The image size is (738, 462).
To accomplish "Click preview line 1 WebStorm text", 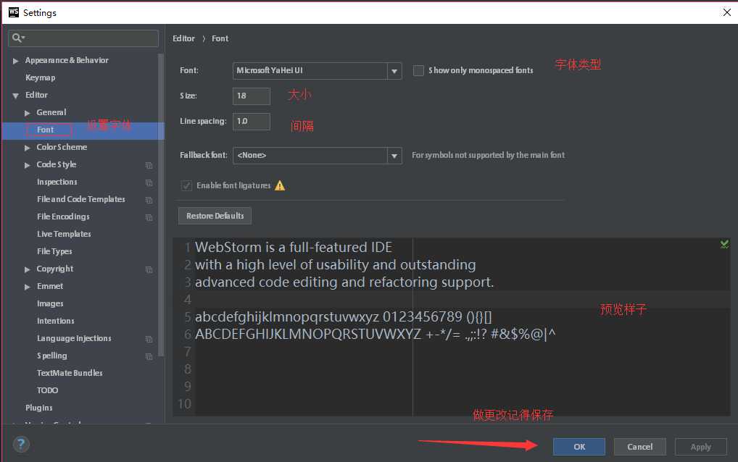I will (293, 247).
